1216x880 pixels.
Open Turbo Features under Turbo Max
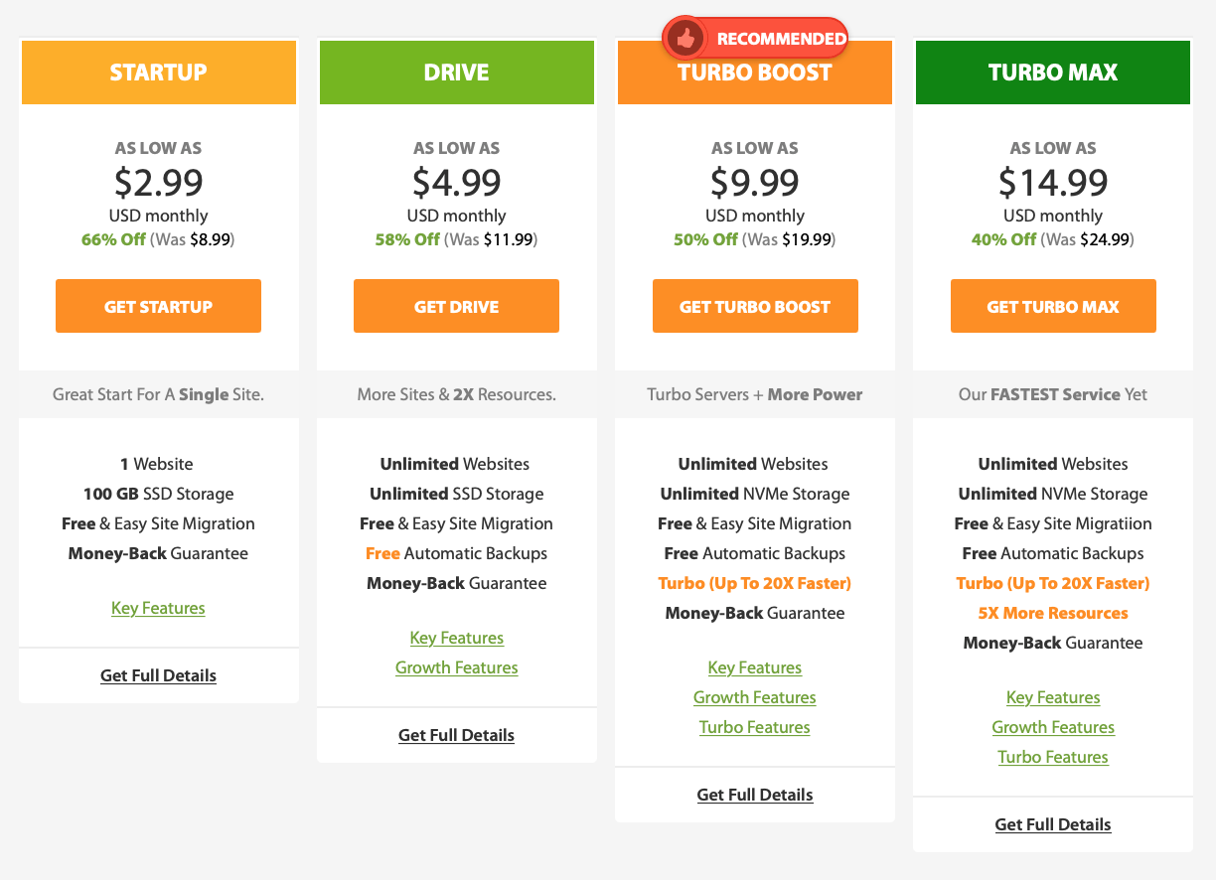click(x=1053, y=756)
